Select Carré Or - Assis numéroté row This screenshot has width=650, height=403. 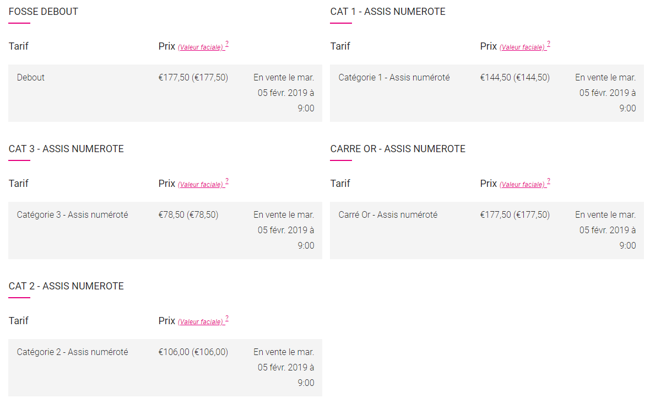[x=486, y=230]
